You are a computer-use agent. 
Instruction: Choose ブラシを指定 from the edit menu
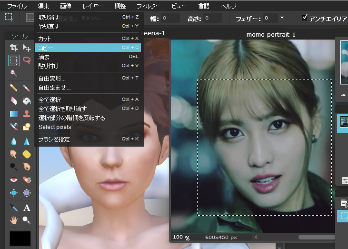(x=88, y=139)
